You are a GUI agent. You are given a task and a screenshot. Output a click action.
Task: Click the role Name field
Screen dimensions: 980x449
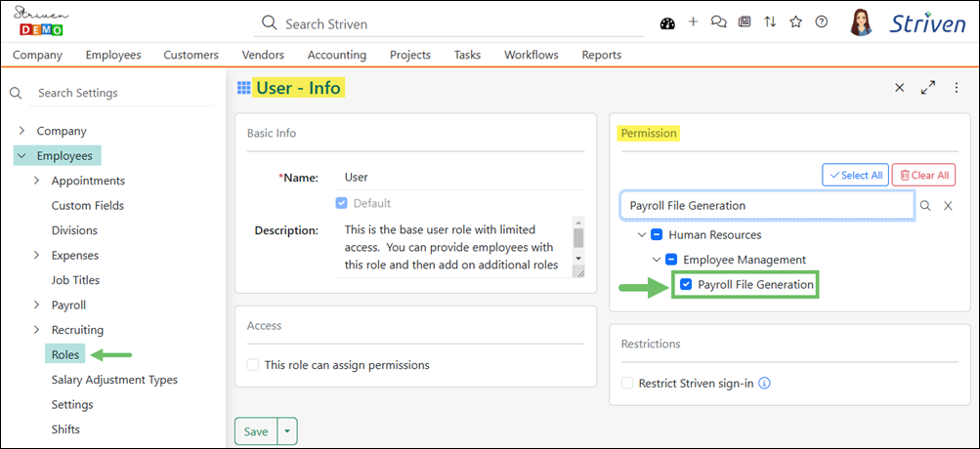461,178
